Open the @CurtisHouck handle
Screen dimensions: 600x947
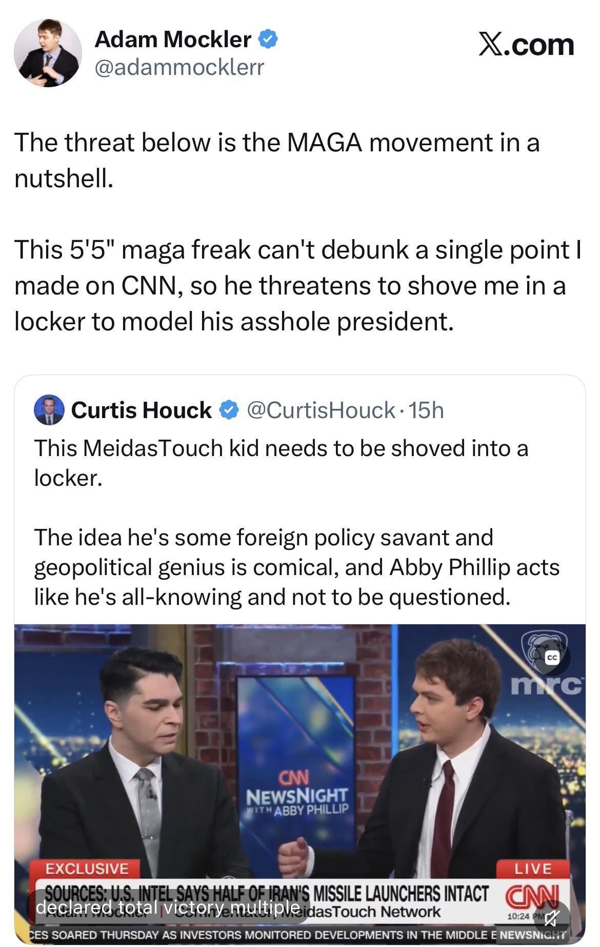pos(321,410)
